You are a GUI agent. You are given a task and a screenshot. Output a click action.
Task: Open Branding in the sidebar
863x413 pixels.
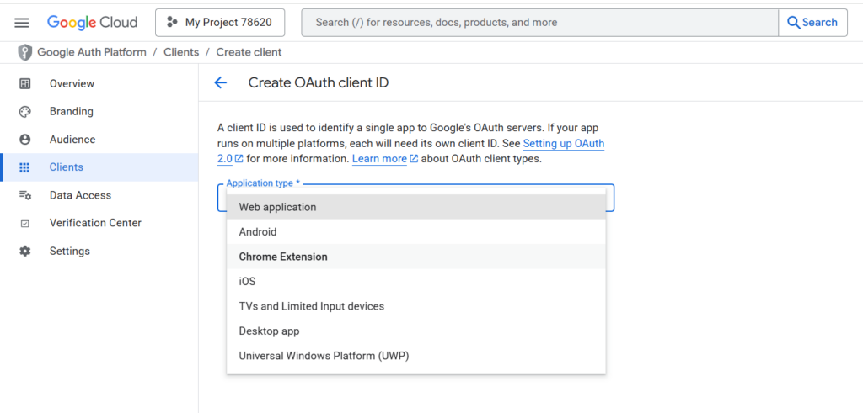[x=99, y=112]
